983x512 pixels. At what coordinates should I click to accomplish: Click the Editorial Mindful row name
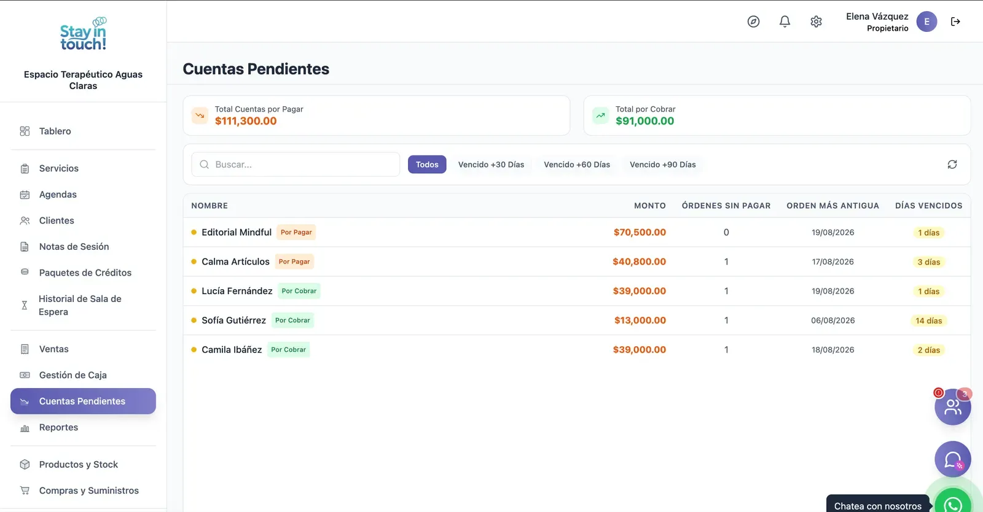point(237,232)
